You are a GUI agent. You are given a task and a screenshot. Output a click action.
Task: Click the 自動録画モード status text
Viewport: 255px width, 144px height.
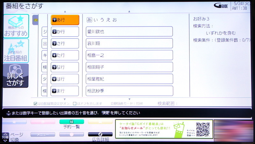coord(127,104)
